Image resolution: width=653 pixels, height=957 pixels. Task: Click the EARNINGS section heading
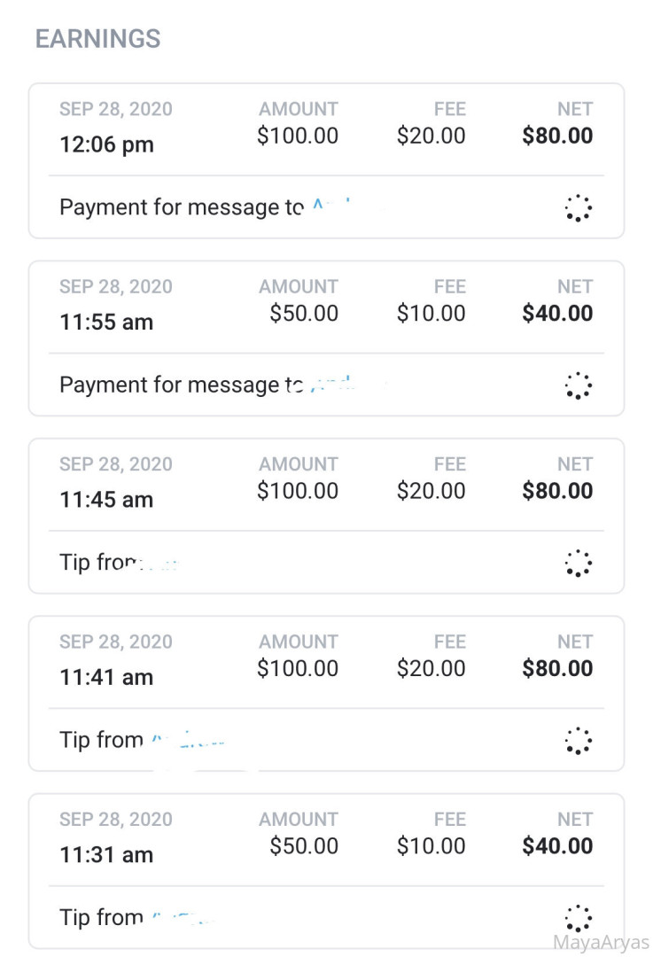[x=97, y=39]
